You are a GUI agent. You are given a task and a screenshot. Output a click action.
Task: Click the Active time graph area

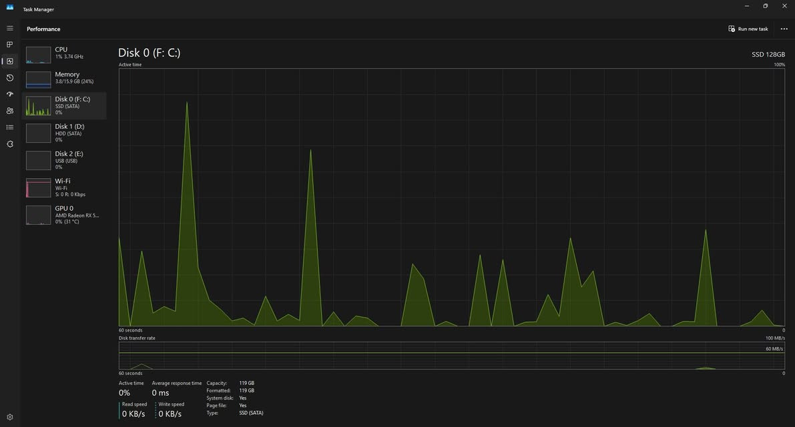451,197
